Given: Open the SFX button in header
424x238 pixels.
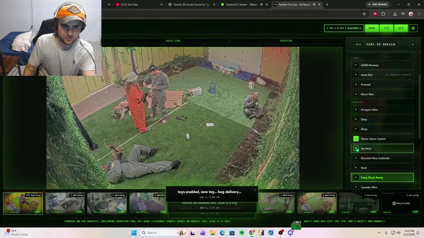Looking at the screenshot, I should click(x=401, y=28).
